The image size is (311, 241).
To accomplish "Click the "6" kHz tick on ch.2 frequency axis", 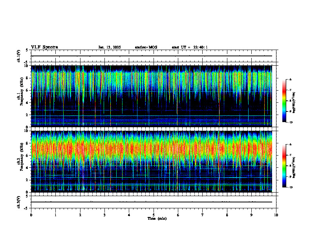I will 27,156.
